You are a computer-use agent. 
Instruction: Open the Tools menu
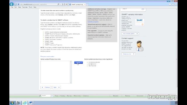[30, 7]
